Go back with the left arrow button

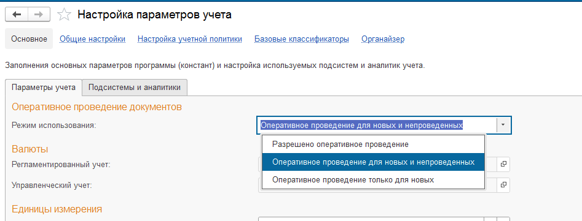[17, 15]
